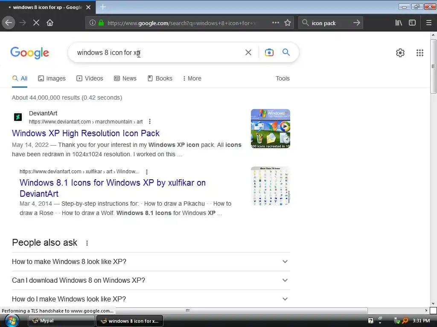Open the browser hamburger menu
The height and width of the screenshot is (327, 437).
429,23
